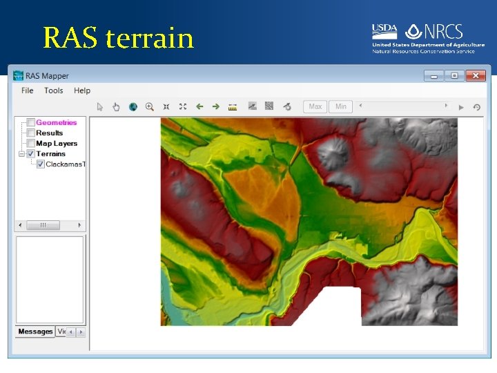Viewport: 497px width, 373px height.
Task: Uncheck the Clackamas terrain layer checkbox
Action: click(40, 164)
